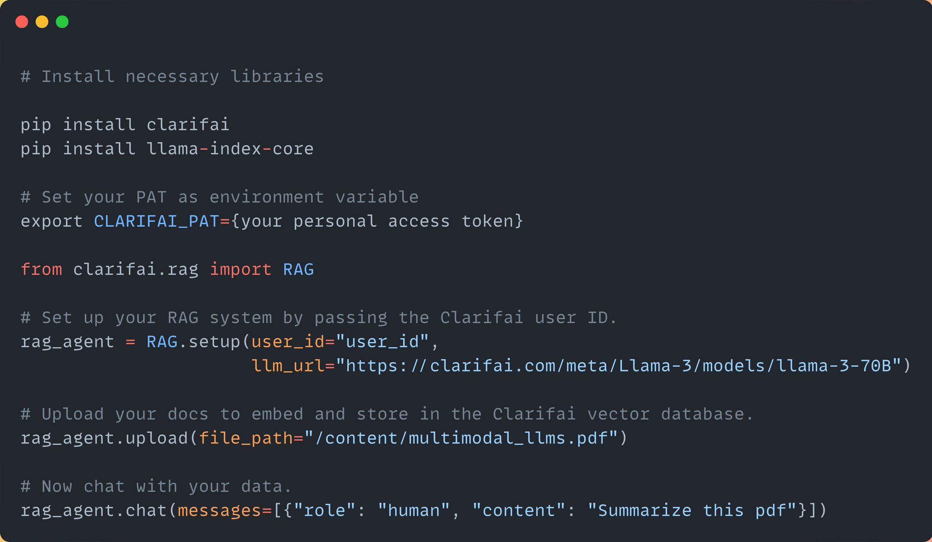Click the 'Set your PAT' comment line
This screenshot has height=542, width=932.
(x=220, y=197)
